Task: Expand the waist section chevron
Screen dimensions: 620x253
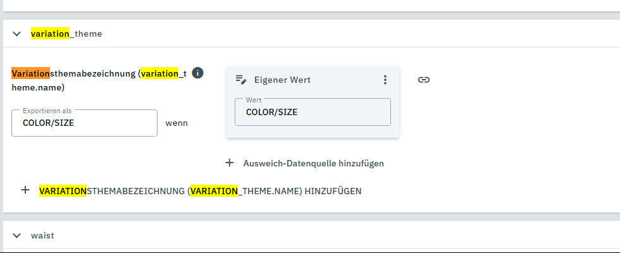Action: coord(17,235)
